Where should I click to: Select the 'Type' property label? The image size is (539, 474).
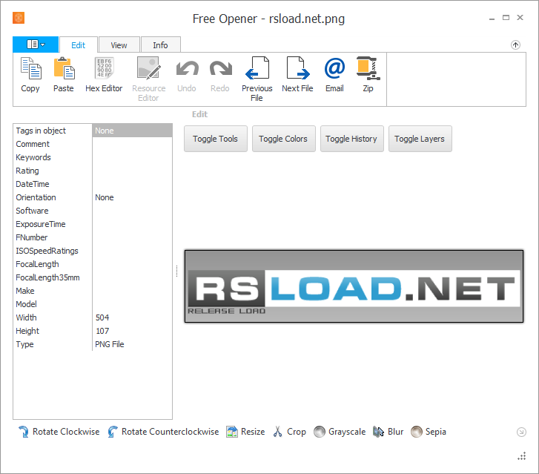coord(24,344)
